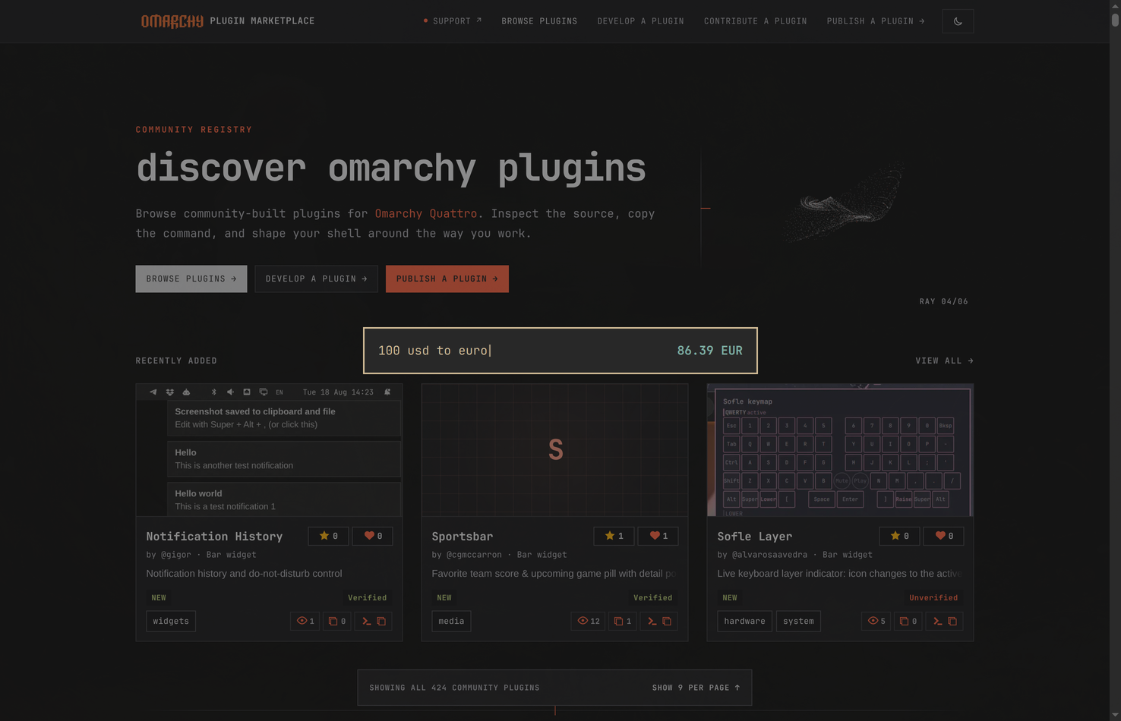Open the Sofle Layer keymap thumbnail
1121x721 pixels.
point(840,450)
